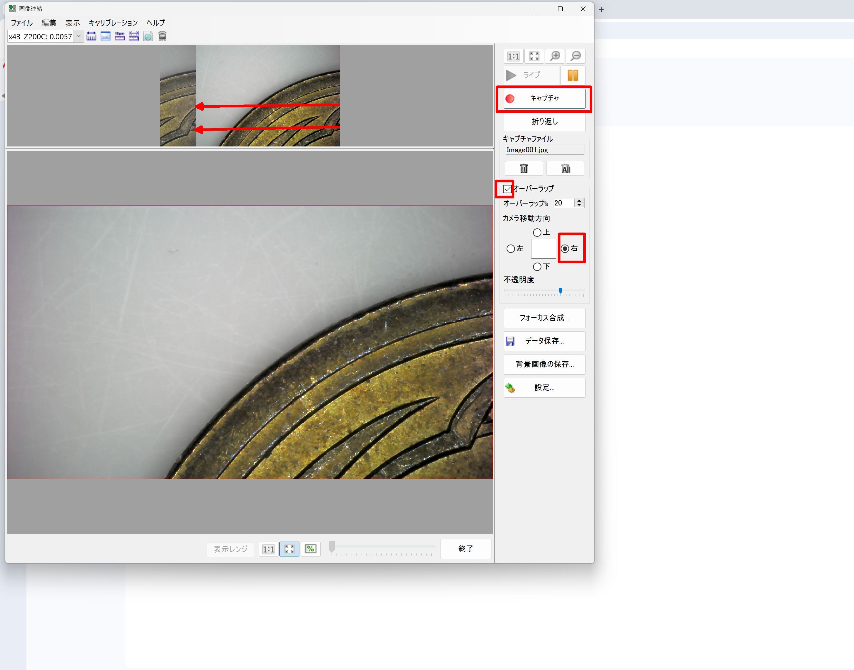Click the ruler calibration measure icon
Screen dimensions: 854x670
[91, 36]
